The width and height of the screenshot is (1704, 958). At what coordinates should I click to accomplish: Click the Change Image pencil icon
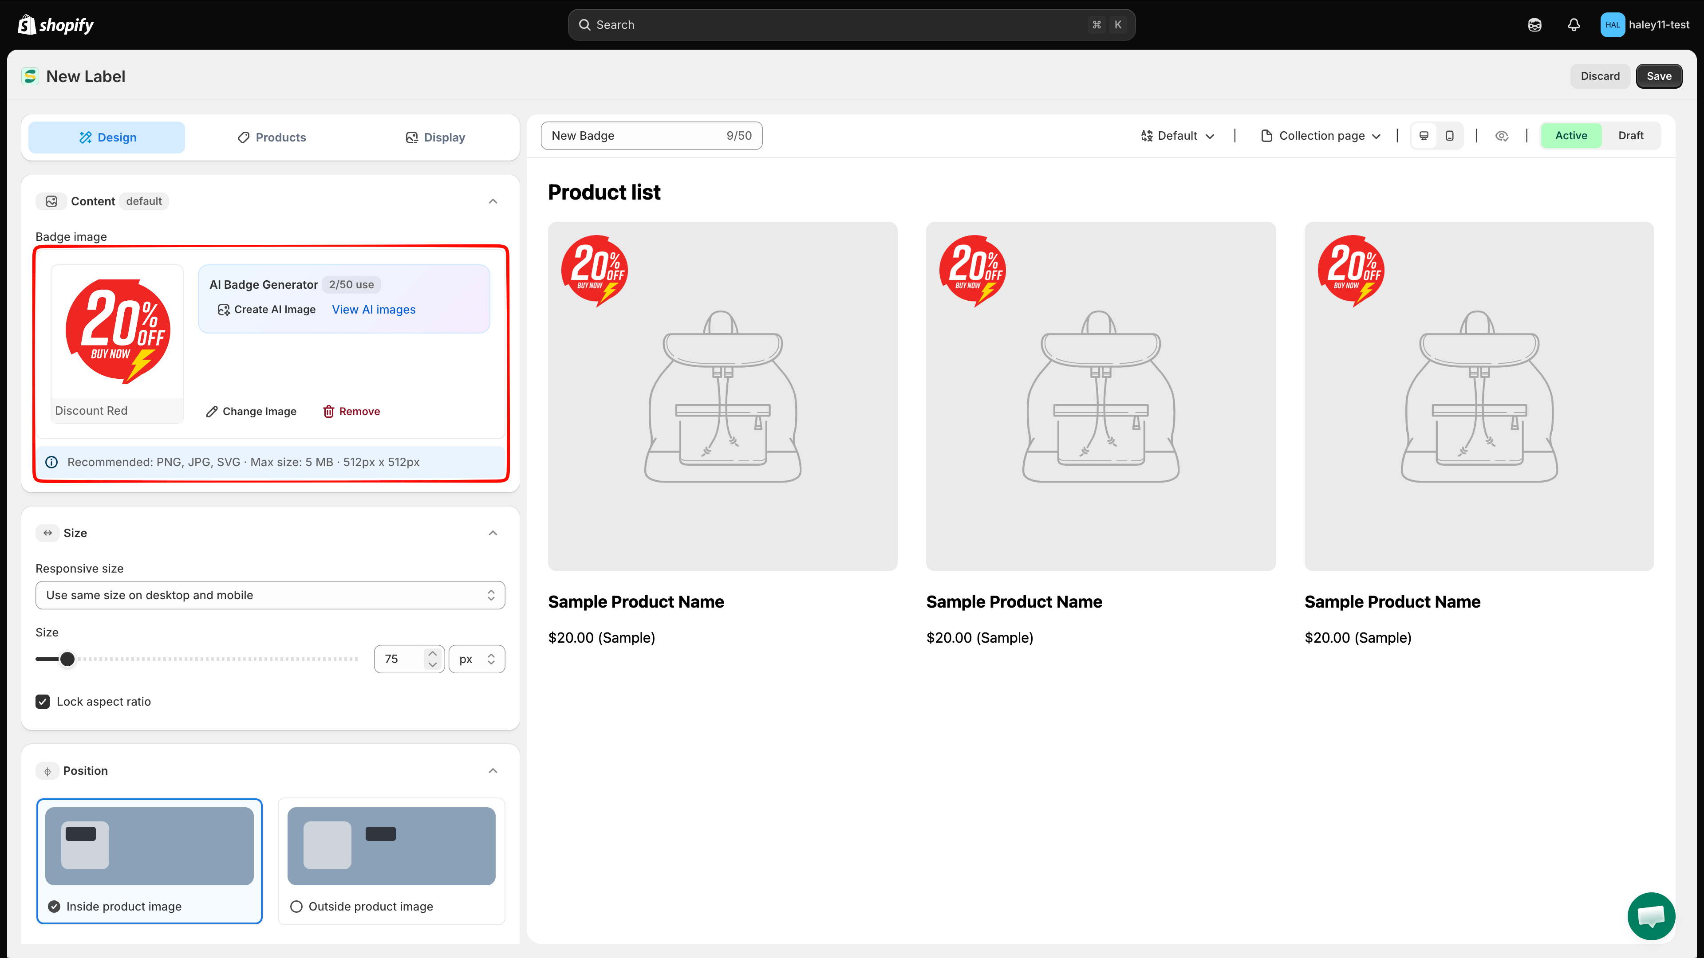(212, 411)
